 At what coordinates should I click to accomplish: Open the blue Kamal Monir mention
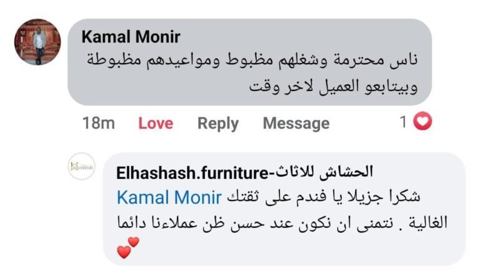[169, 197]
